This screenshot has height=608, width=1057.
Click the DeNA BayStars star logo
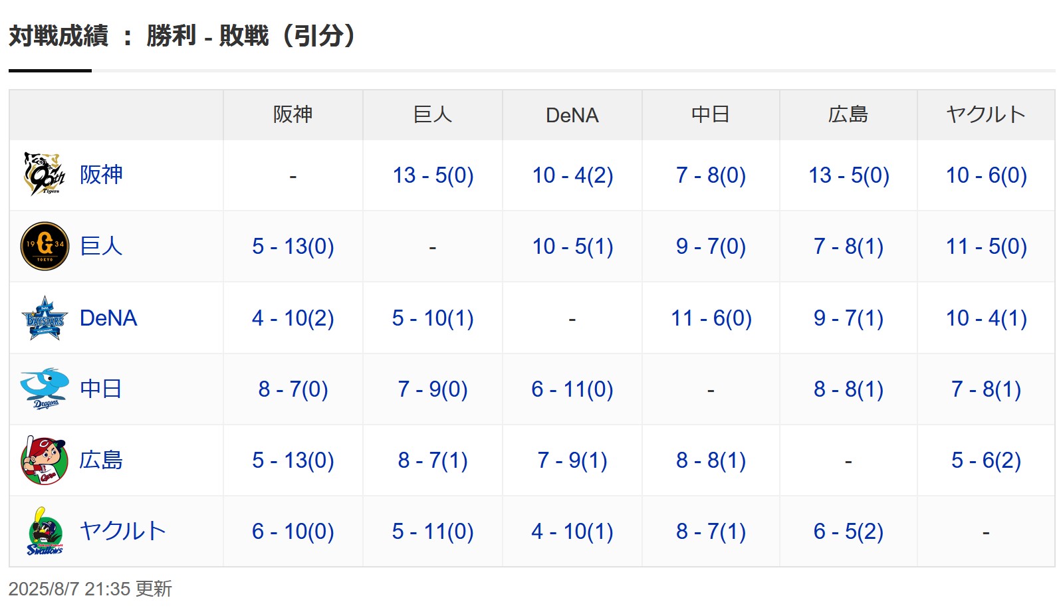45,318
